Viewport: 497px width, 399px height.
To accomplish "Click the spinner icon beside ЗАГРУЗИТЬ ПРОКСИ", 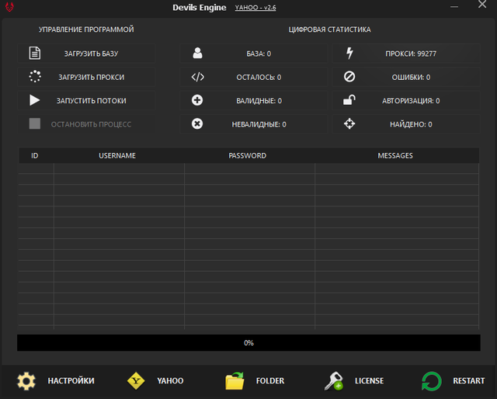I will pyautogui.click(x=35, y=77).
